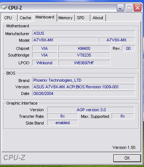Select the right A7V8X-MX model field
The image size is (144, 167).
[x=117, y=40]
